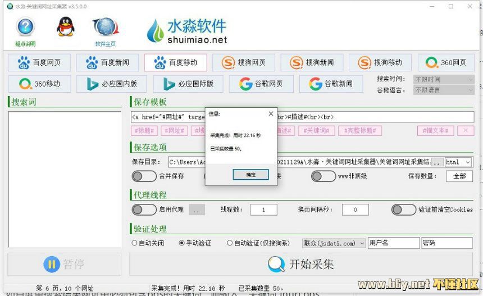The height and width of the screenshot is (296, 483).
Task: Insert the #关键词# template tag
Action: click(316, 131)
